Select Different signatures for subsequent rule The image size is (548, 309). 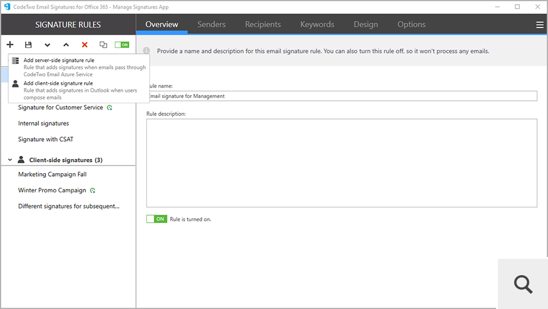point(69,206)
